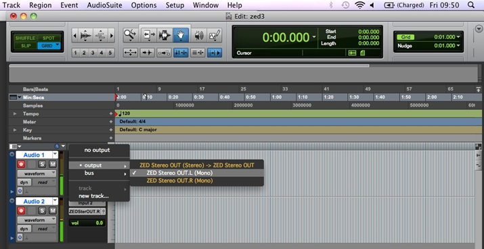This screenshot has height=249, width=484.
Task: Choose new track... from output menu
Action: 99,196
